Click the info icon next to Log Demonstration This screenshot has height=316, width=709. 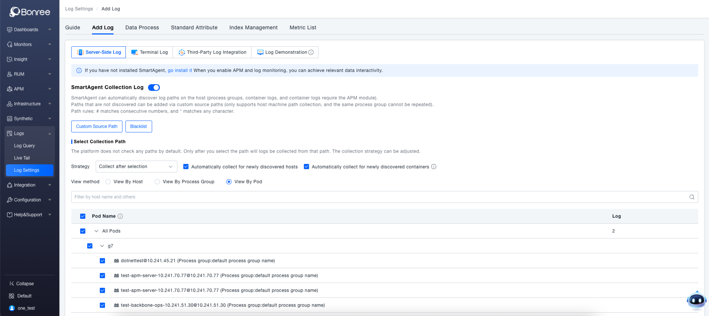tap(311, 52)
